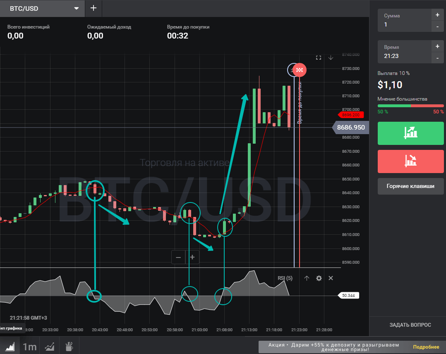Enter fullscreen chart mode
The image size is (446, 354).
[x=318, y=58]
